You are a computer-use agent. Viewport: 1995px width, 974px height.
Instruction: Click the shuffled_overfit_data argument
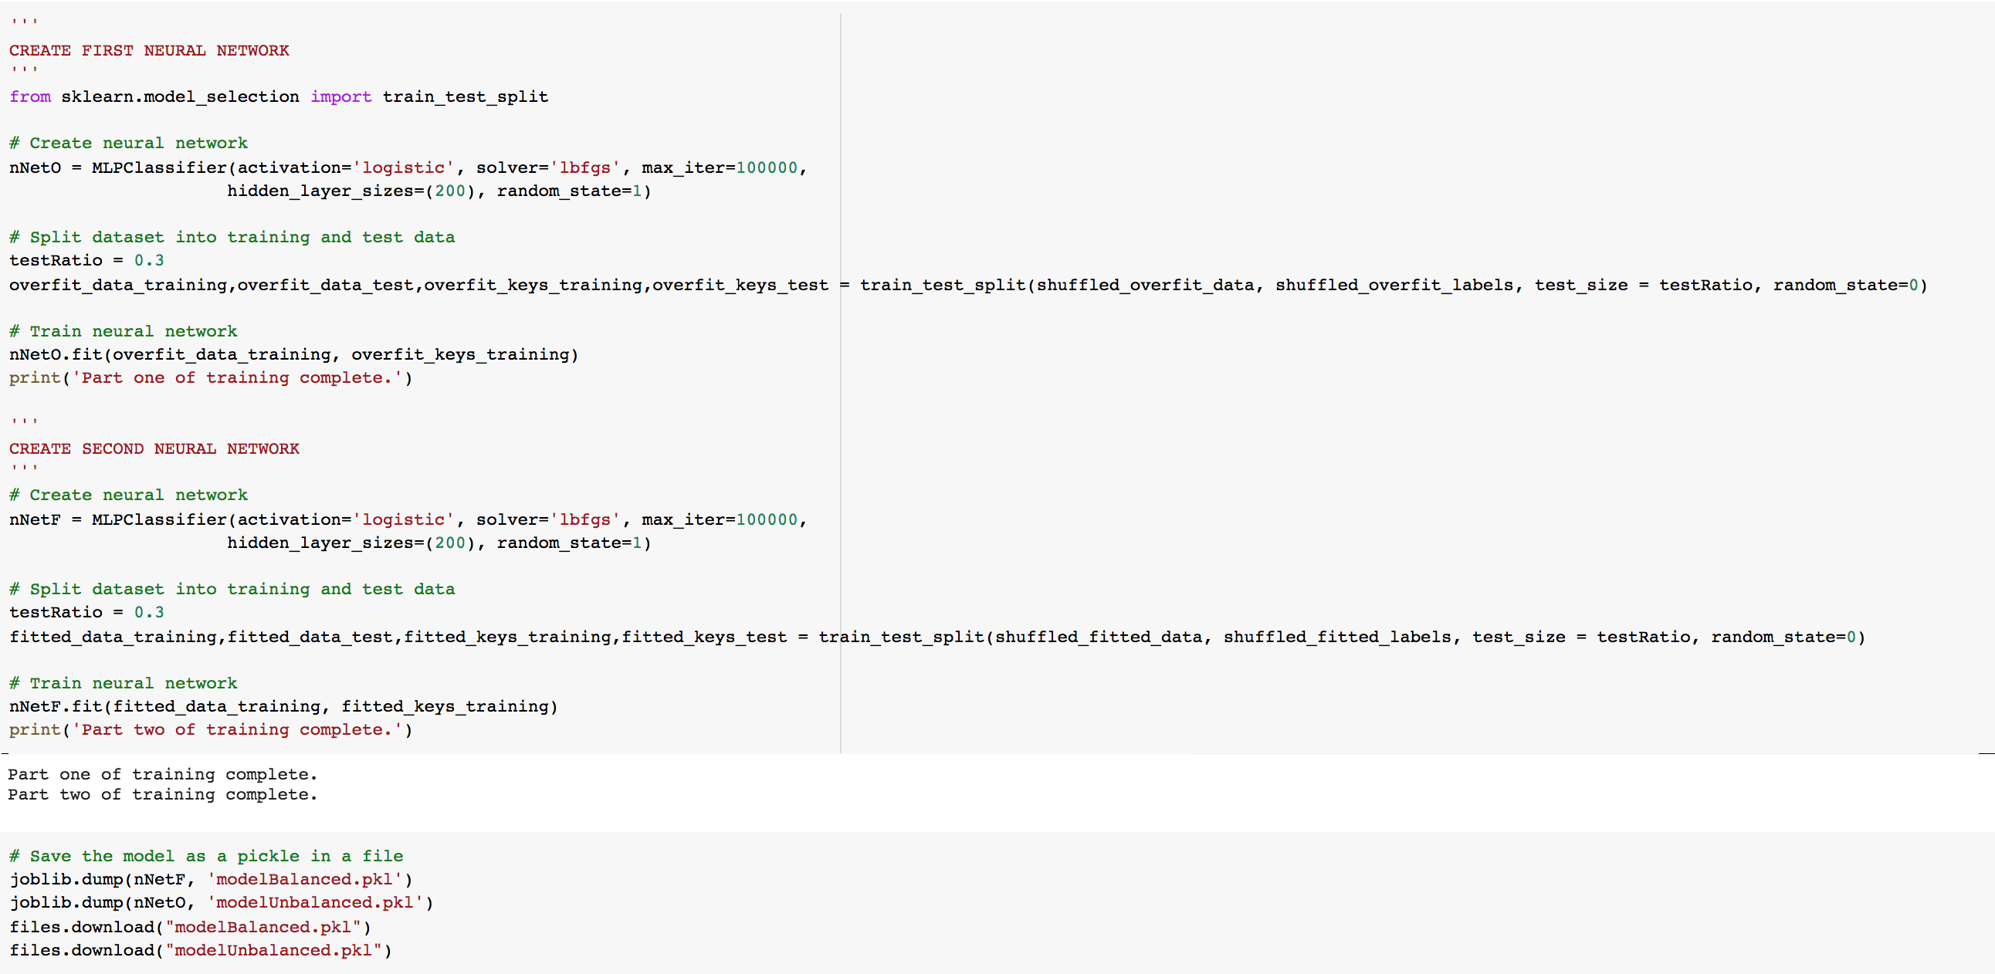coord(1145,285)
